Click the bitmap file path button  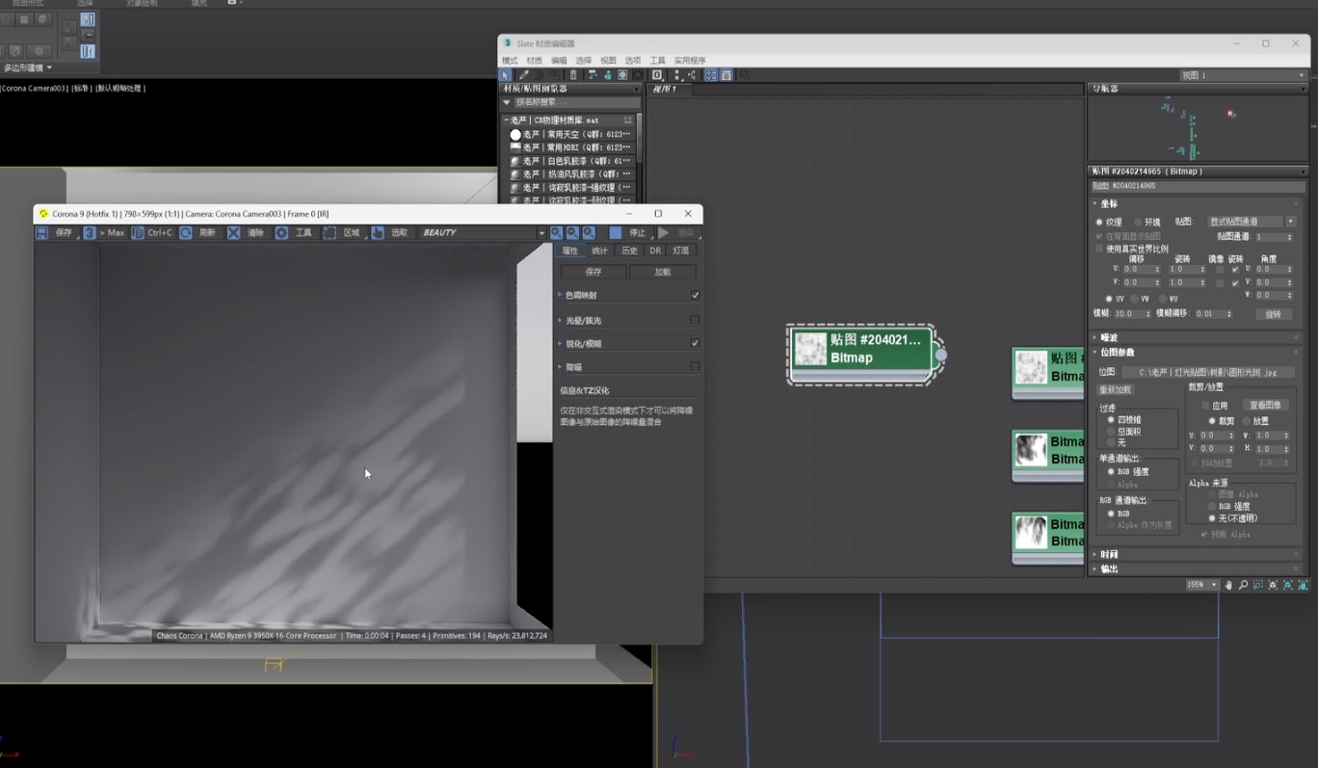click(1208, 372)
